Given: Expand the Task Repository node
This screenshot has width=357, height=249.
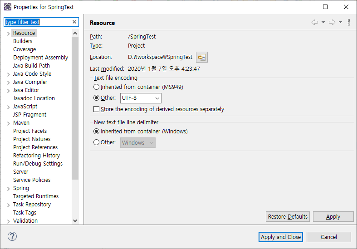Looking at the screenshot, I should tap(9, 205).
